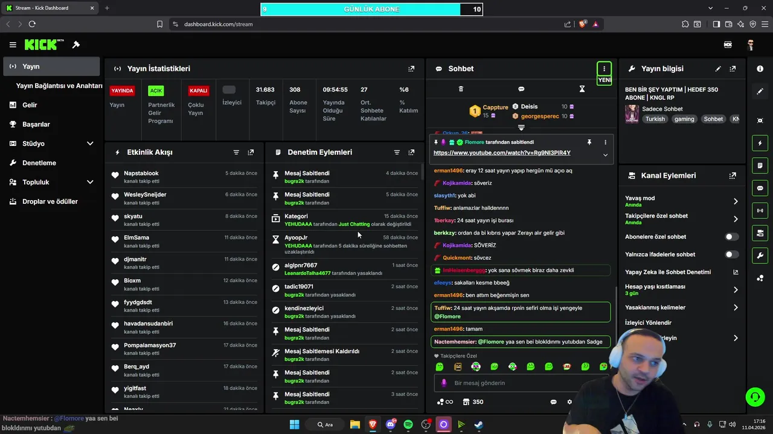Click the note icon in right sidebar

pyautogui.click(x=760, y=166)
